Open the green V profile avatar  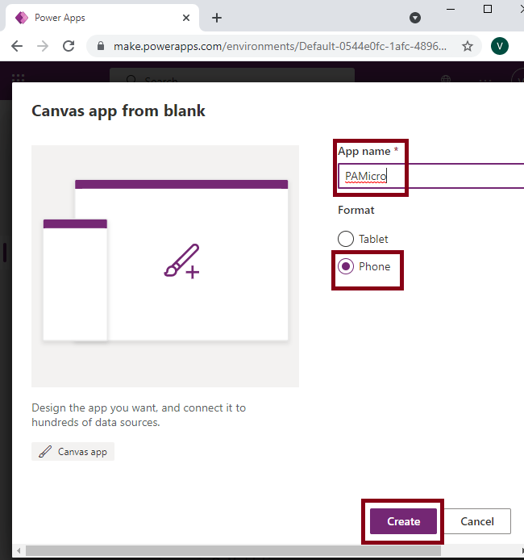[499, 46]
